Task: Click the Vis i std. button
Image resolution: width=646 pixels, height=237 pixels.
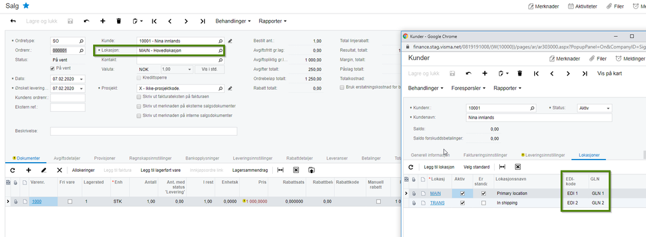Action: click(210, 70)
